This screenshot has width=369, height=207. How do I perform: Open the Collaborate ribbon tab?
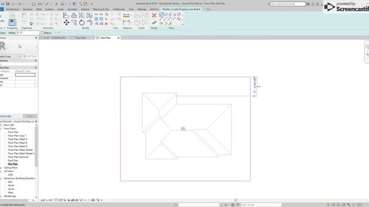coord(119,9)
